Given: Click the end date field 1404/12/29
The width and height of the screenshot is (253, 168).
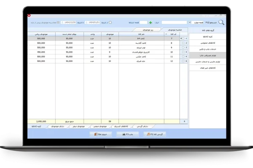Looking at the screenshot, I should click(70, 22).
